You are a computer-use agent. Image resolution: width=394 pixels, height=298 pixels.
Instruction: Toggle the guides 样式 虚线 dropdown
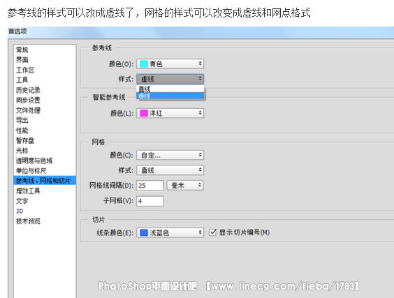point(170,79)
